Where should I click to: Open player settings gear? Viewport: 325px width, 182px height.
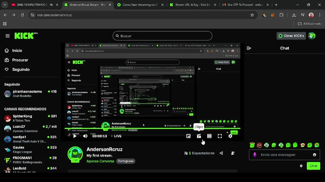pyautogui.click(x=230, y=136)
